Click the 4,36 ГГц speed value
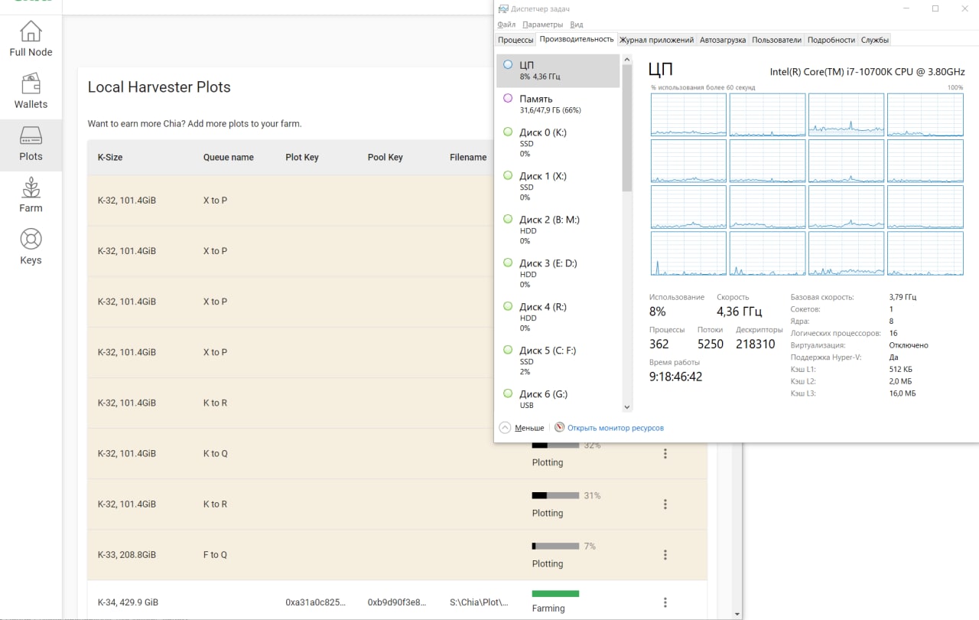979x620 pixels. click(x=739, y=312)
